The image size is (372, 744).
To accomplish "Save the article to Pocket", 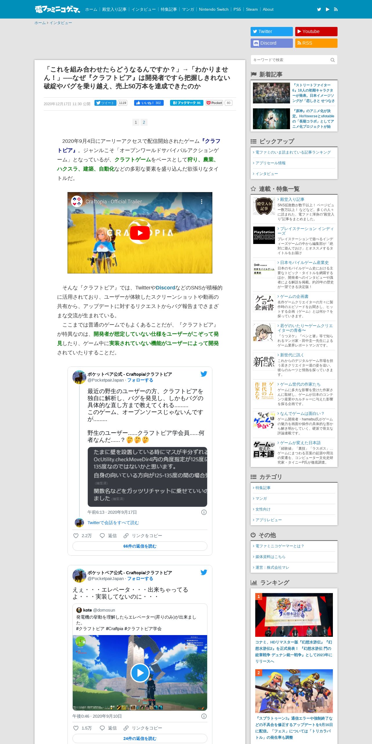I will [x=214, y=103].
